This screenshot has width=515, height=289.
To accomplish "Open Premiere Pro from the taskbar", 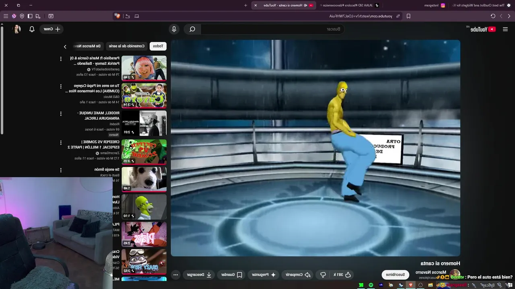I will [x=381, y=285].
